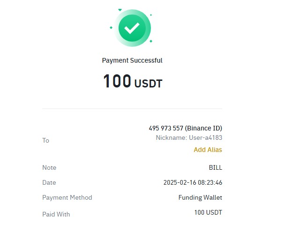Click the To field label
The width and height of the screenshot is (285, 231).
pyautogui.click(x=45, y=140)
